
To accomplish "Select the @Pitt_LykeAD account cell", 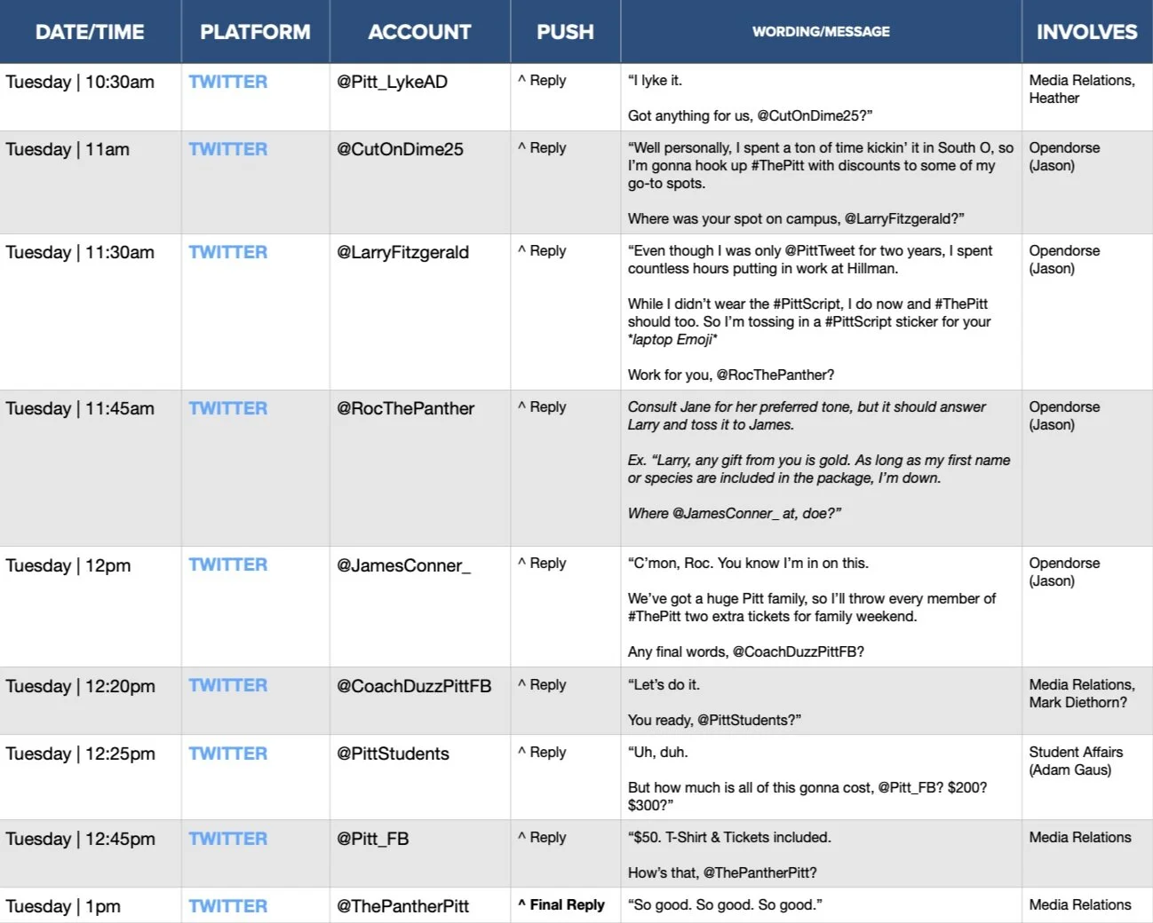I will pyautogui.click(x=419, y=97).
